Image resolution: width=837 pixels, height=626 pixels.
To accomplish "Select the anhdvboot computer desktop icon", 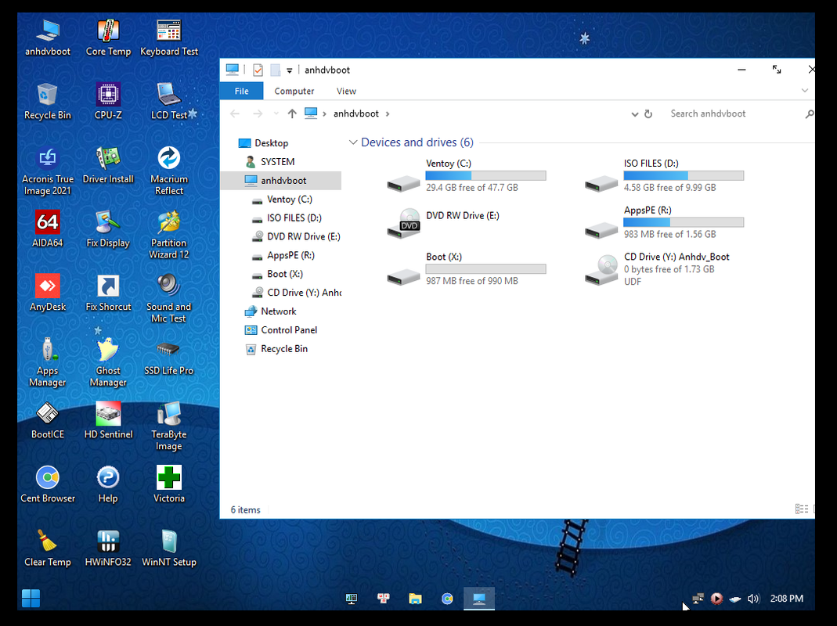I will [x=48, y=38].
